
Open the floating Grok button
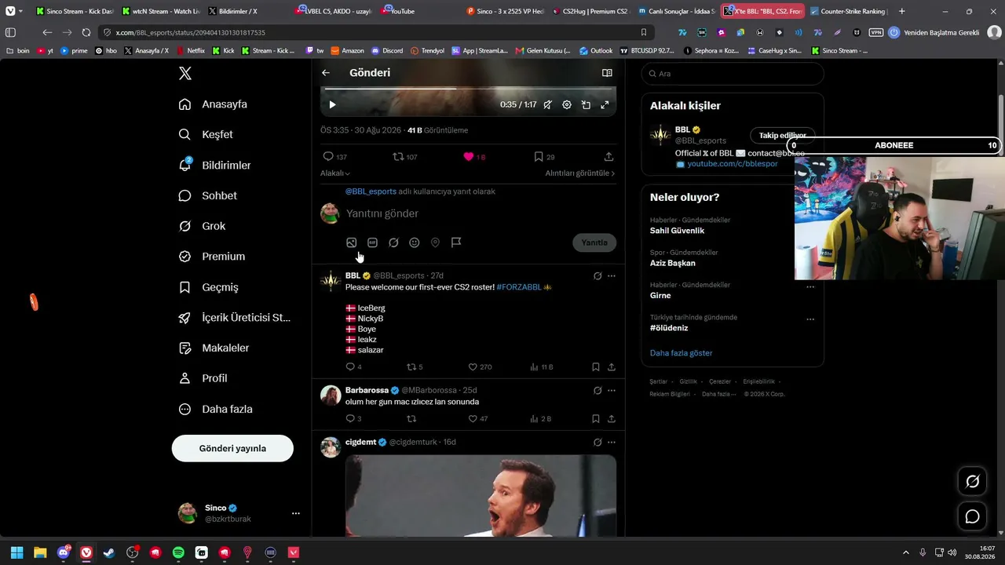coord(972,481)
